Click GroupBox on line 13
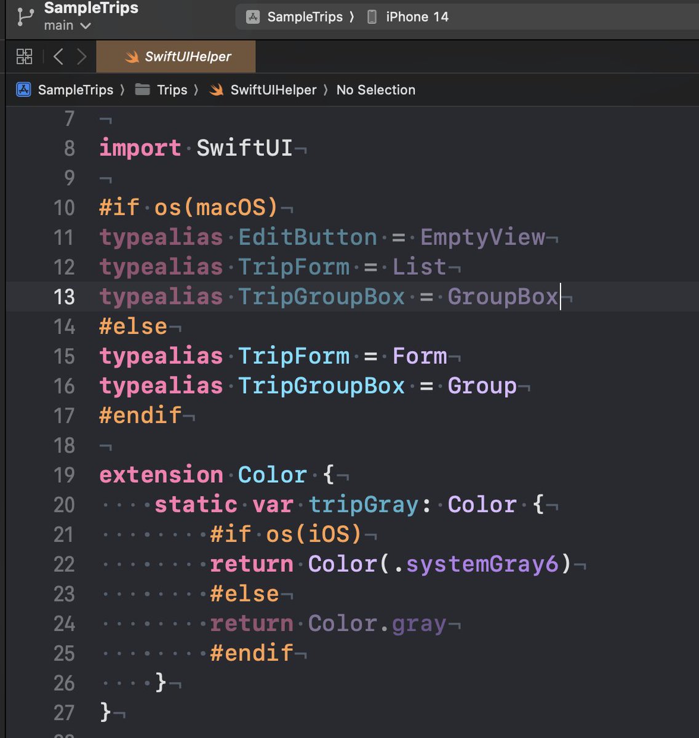Image resolution: width=699 pixels, height=738 pixels. tap(503, 297)
